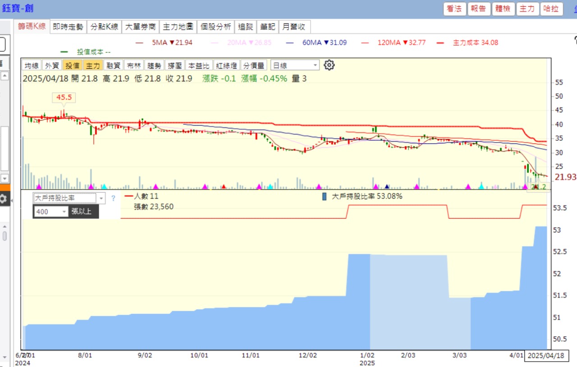Toggle the 分價量 volume-by-price overlay

coord(254,65)
